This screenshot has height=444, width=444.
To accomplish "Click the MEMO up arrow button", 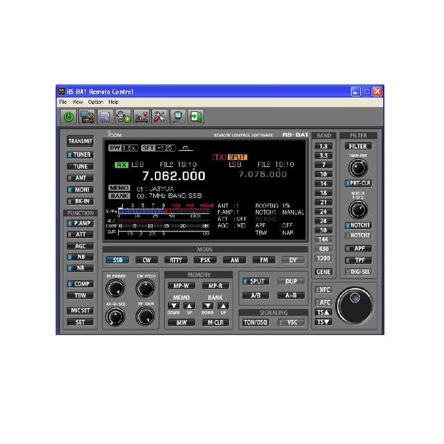I will pyautogui.click(x=189, y=306).
